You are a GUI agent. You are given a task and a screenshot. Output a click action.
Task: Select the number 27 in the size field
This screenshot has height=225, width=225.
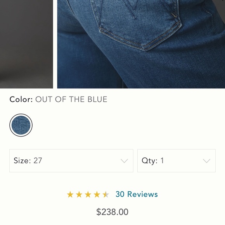38,161
